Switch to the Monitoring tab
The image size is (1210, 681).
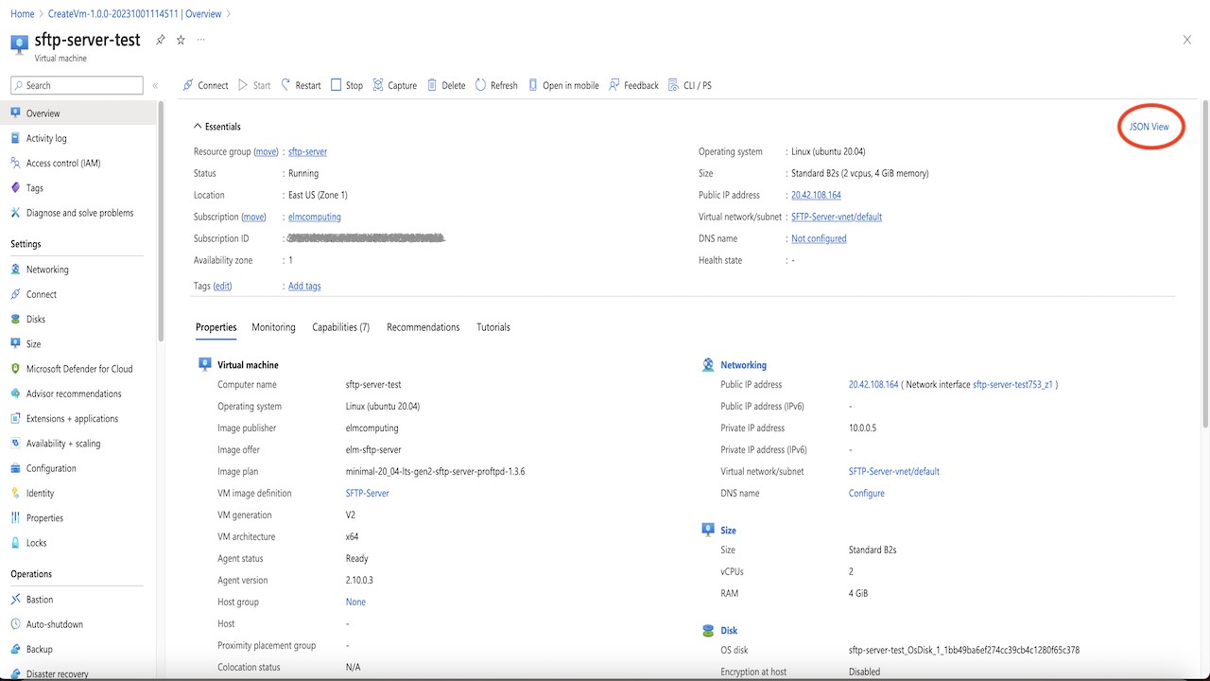click(x=273, y=327)
